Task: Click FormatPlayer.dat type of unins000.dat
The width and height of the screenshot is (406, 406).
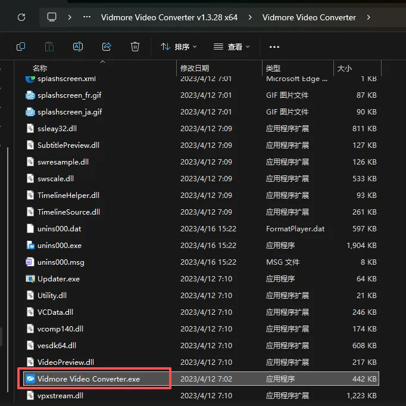Action: pos(295,229)
